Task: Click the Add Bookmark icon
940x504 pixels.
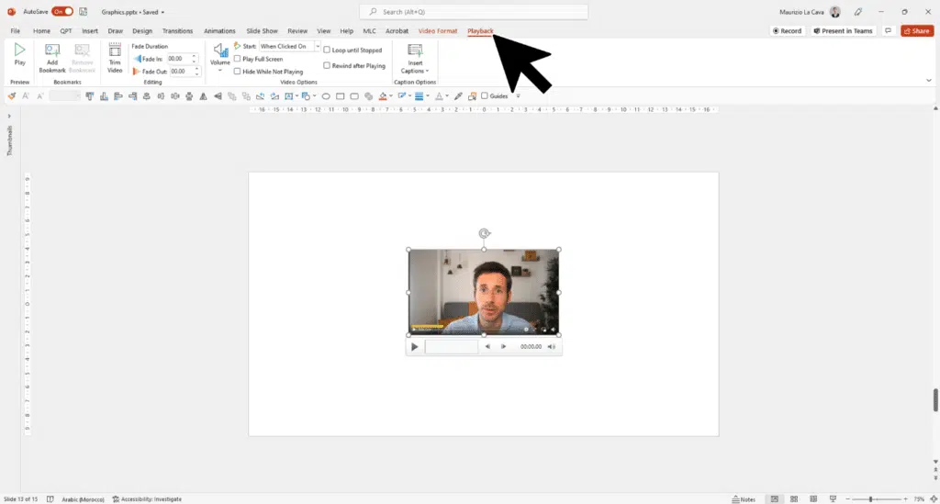Action: coord(52,51)
